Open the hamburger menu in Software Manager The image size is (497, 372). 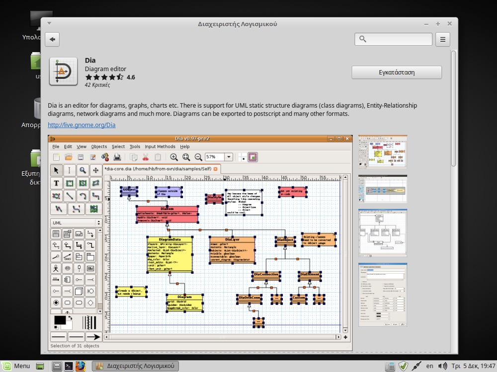click(443, 39)
